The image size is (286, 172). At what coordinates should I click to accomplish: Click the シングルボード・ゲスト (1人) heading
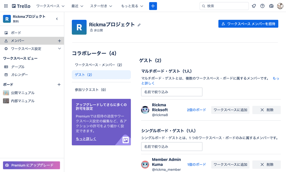pyautogui.click(x=168, y=131)
